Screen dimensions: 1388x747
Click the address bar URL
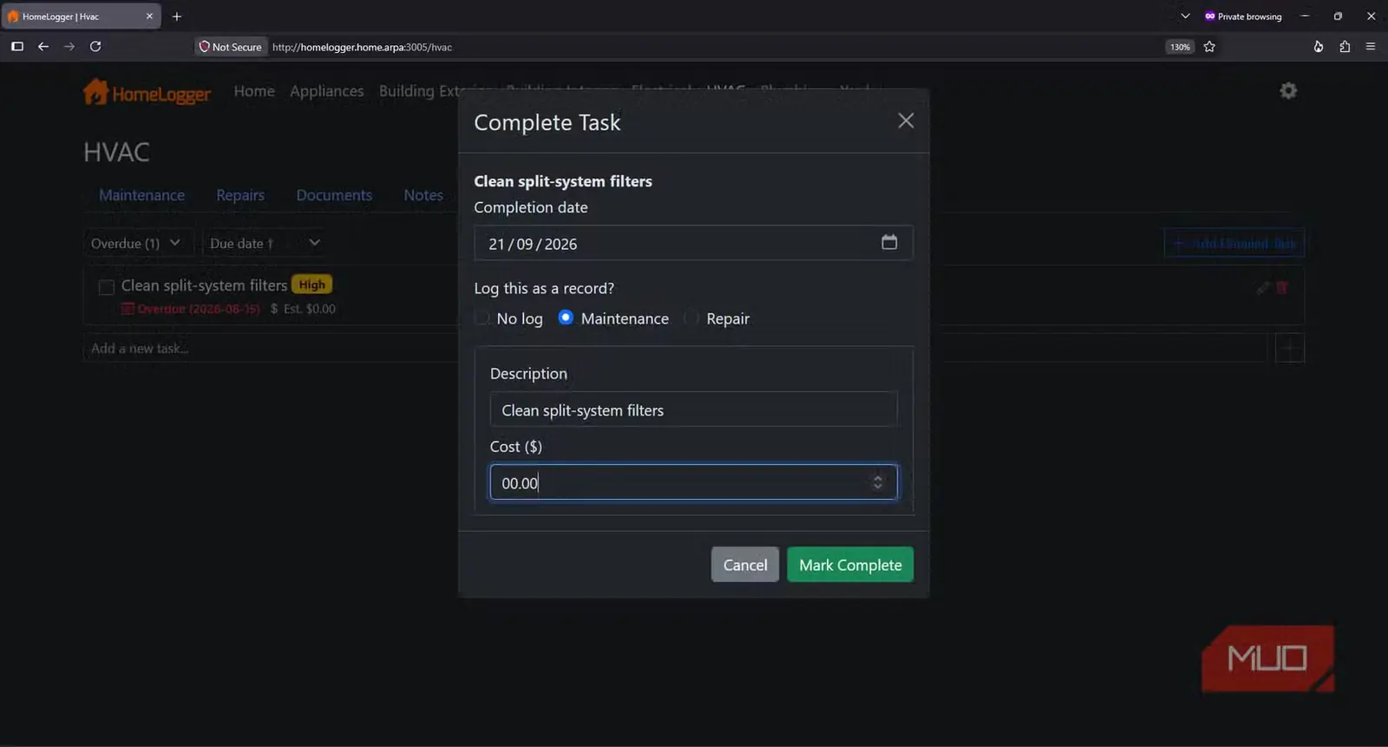[362, 47]
